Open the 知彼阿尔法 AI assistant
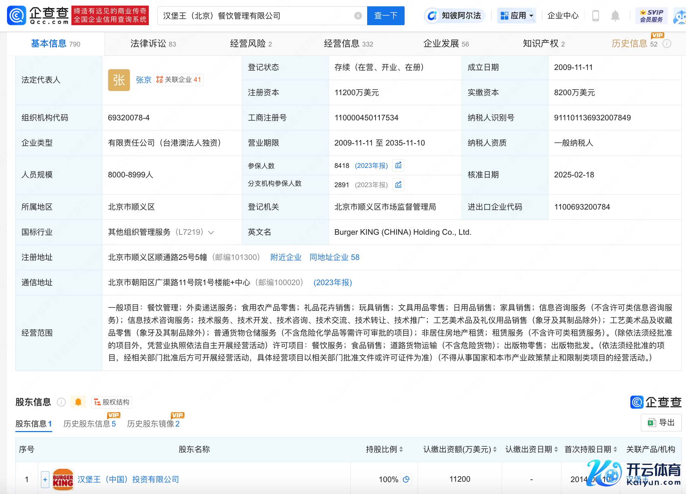This screenshot has height=494, width=686. [455, 16]
